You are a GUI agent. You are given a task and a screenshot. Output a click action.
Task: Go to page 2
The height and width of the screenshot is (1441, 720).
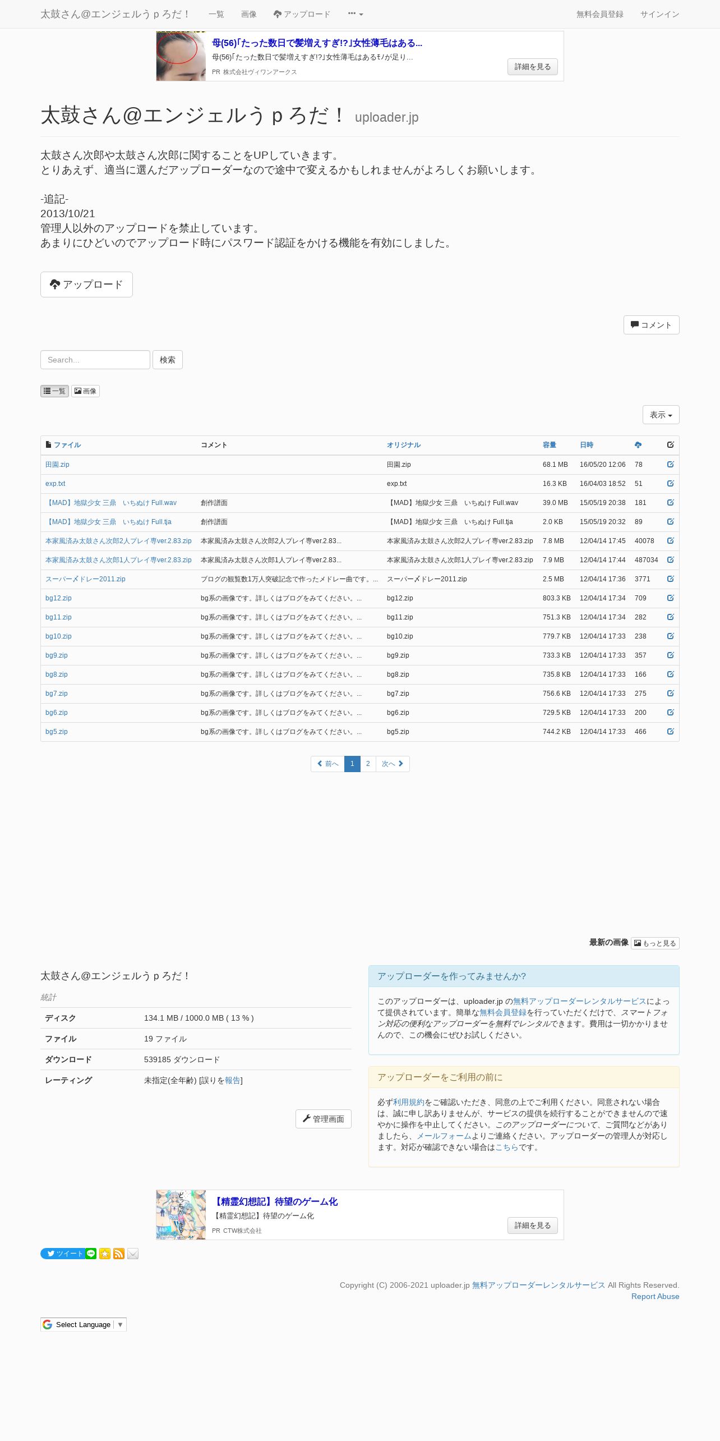368,764
